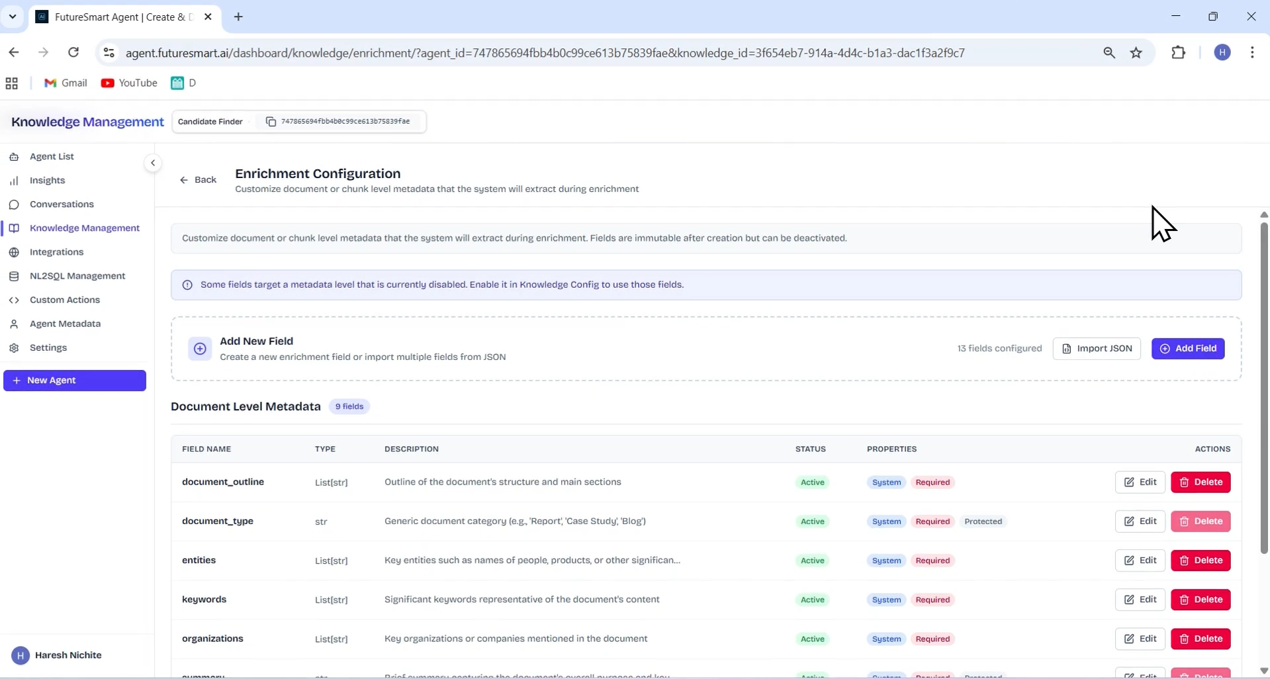The image size is (1270, 679).
Task: Open Integrations in sidebar
Action: pyautogui.click(x=56, y=252)
